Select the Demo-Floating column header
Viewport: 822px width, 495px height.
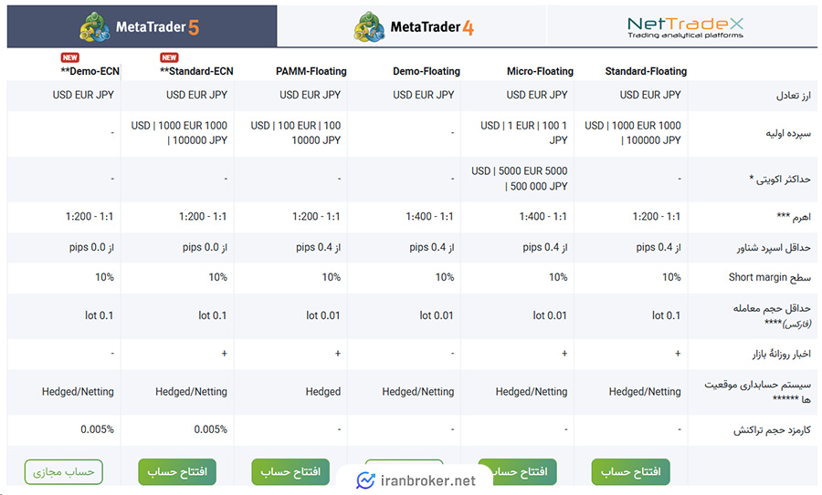coord(427,71)
